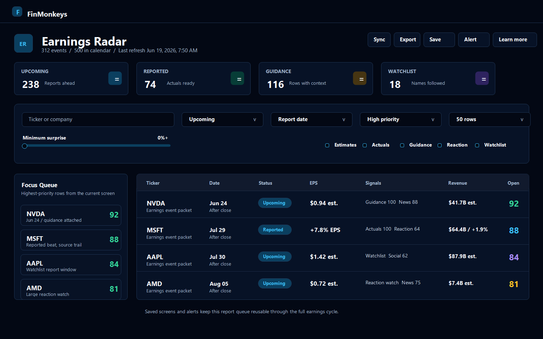The image size is (543, 339).
Task: Click the GUIDANCE count 116
Action: 275,85
